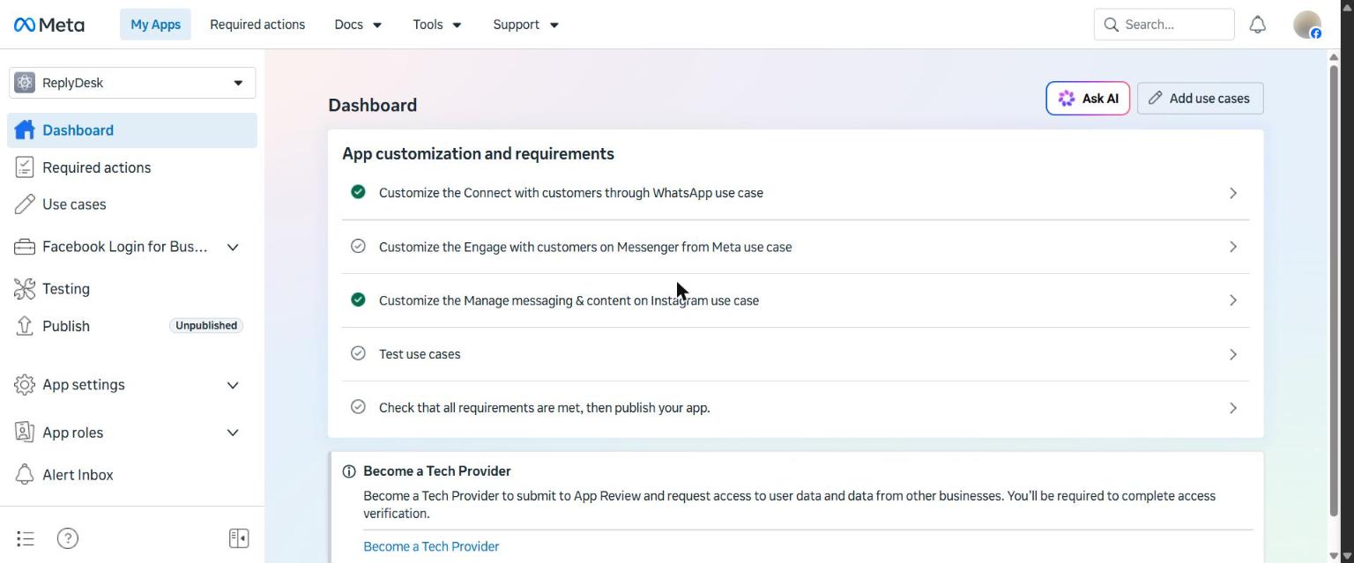Select the My Apps tab
Image resolution: width=1354 pixels, height=563 pixels.
[155, 25]
